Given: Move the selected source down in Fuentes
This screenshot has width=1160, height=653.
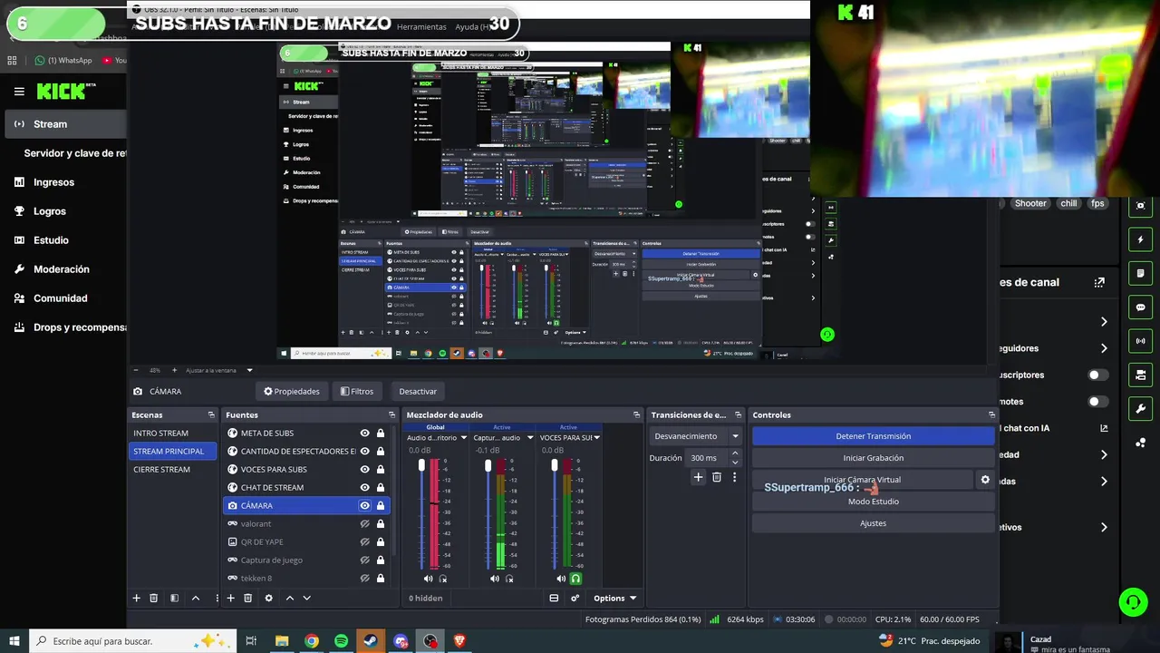Looking at the screenshot, I should (x=306, y=598).
